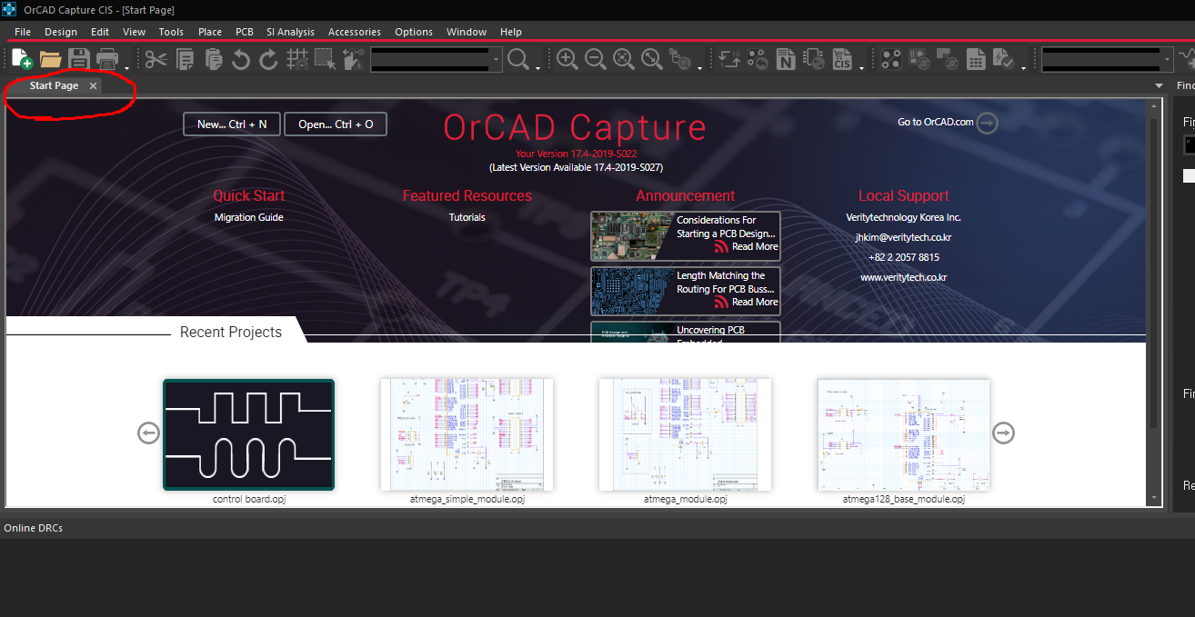Click the create netlist N icon
The height and width of the screenshot is (617, 1195).
click(786, 60)
